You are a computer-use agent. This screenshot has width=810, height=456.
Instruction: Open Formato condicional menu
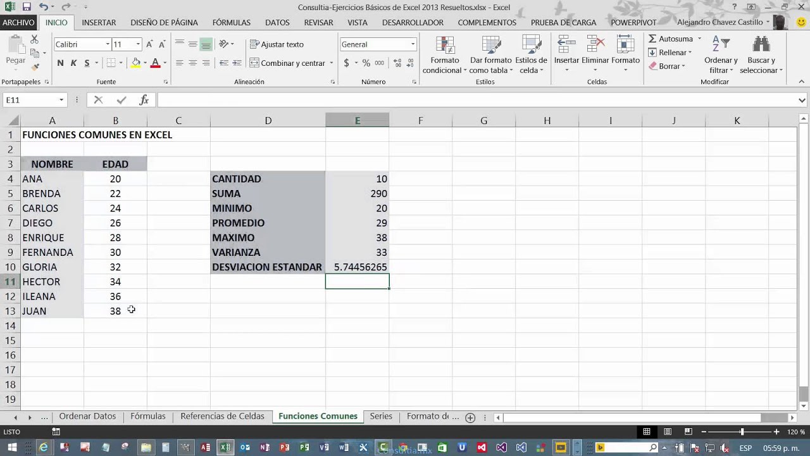pyautogui.click(x=445, y=54)
